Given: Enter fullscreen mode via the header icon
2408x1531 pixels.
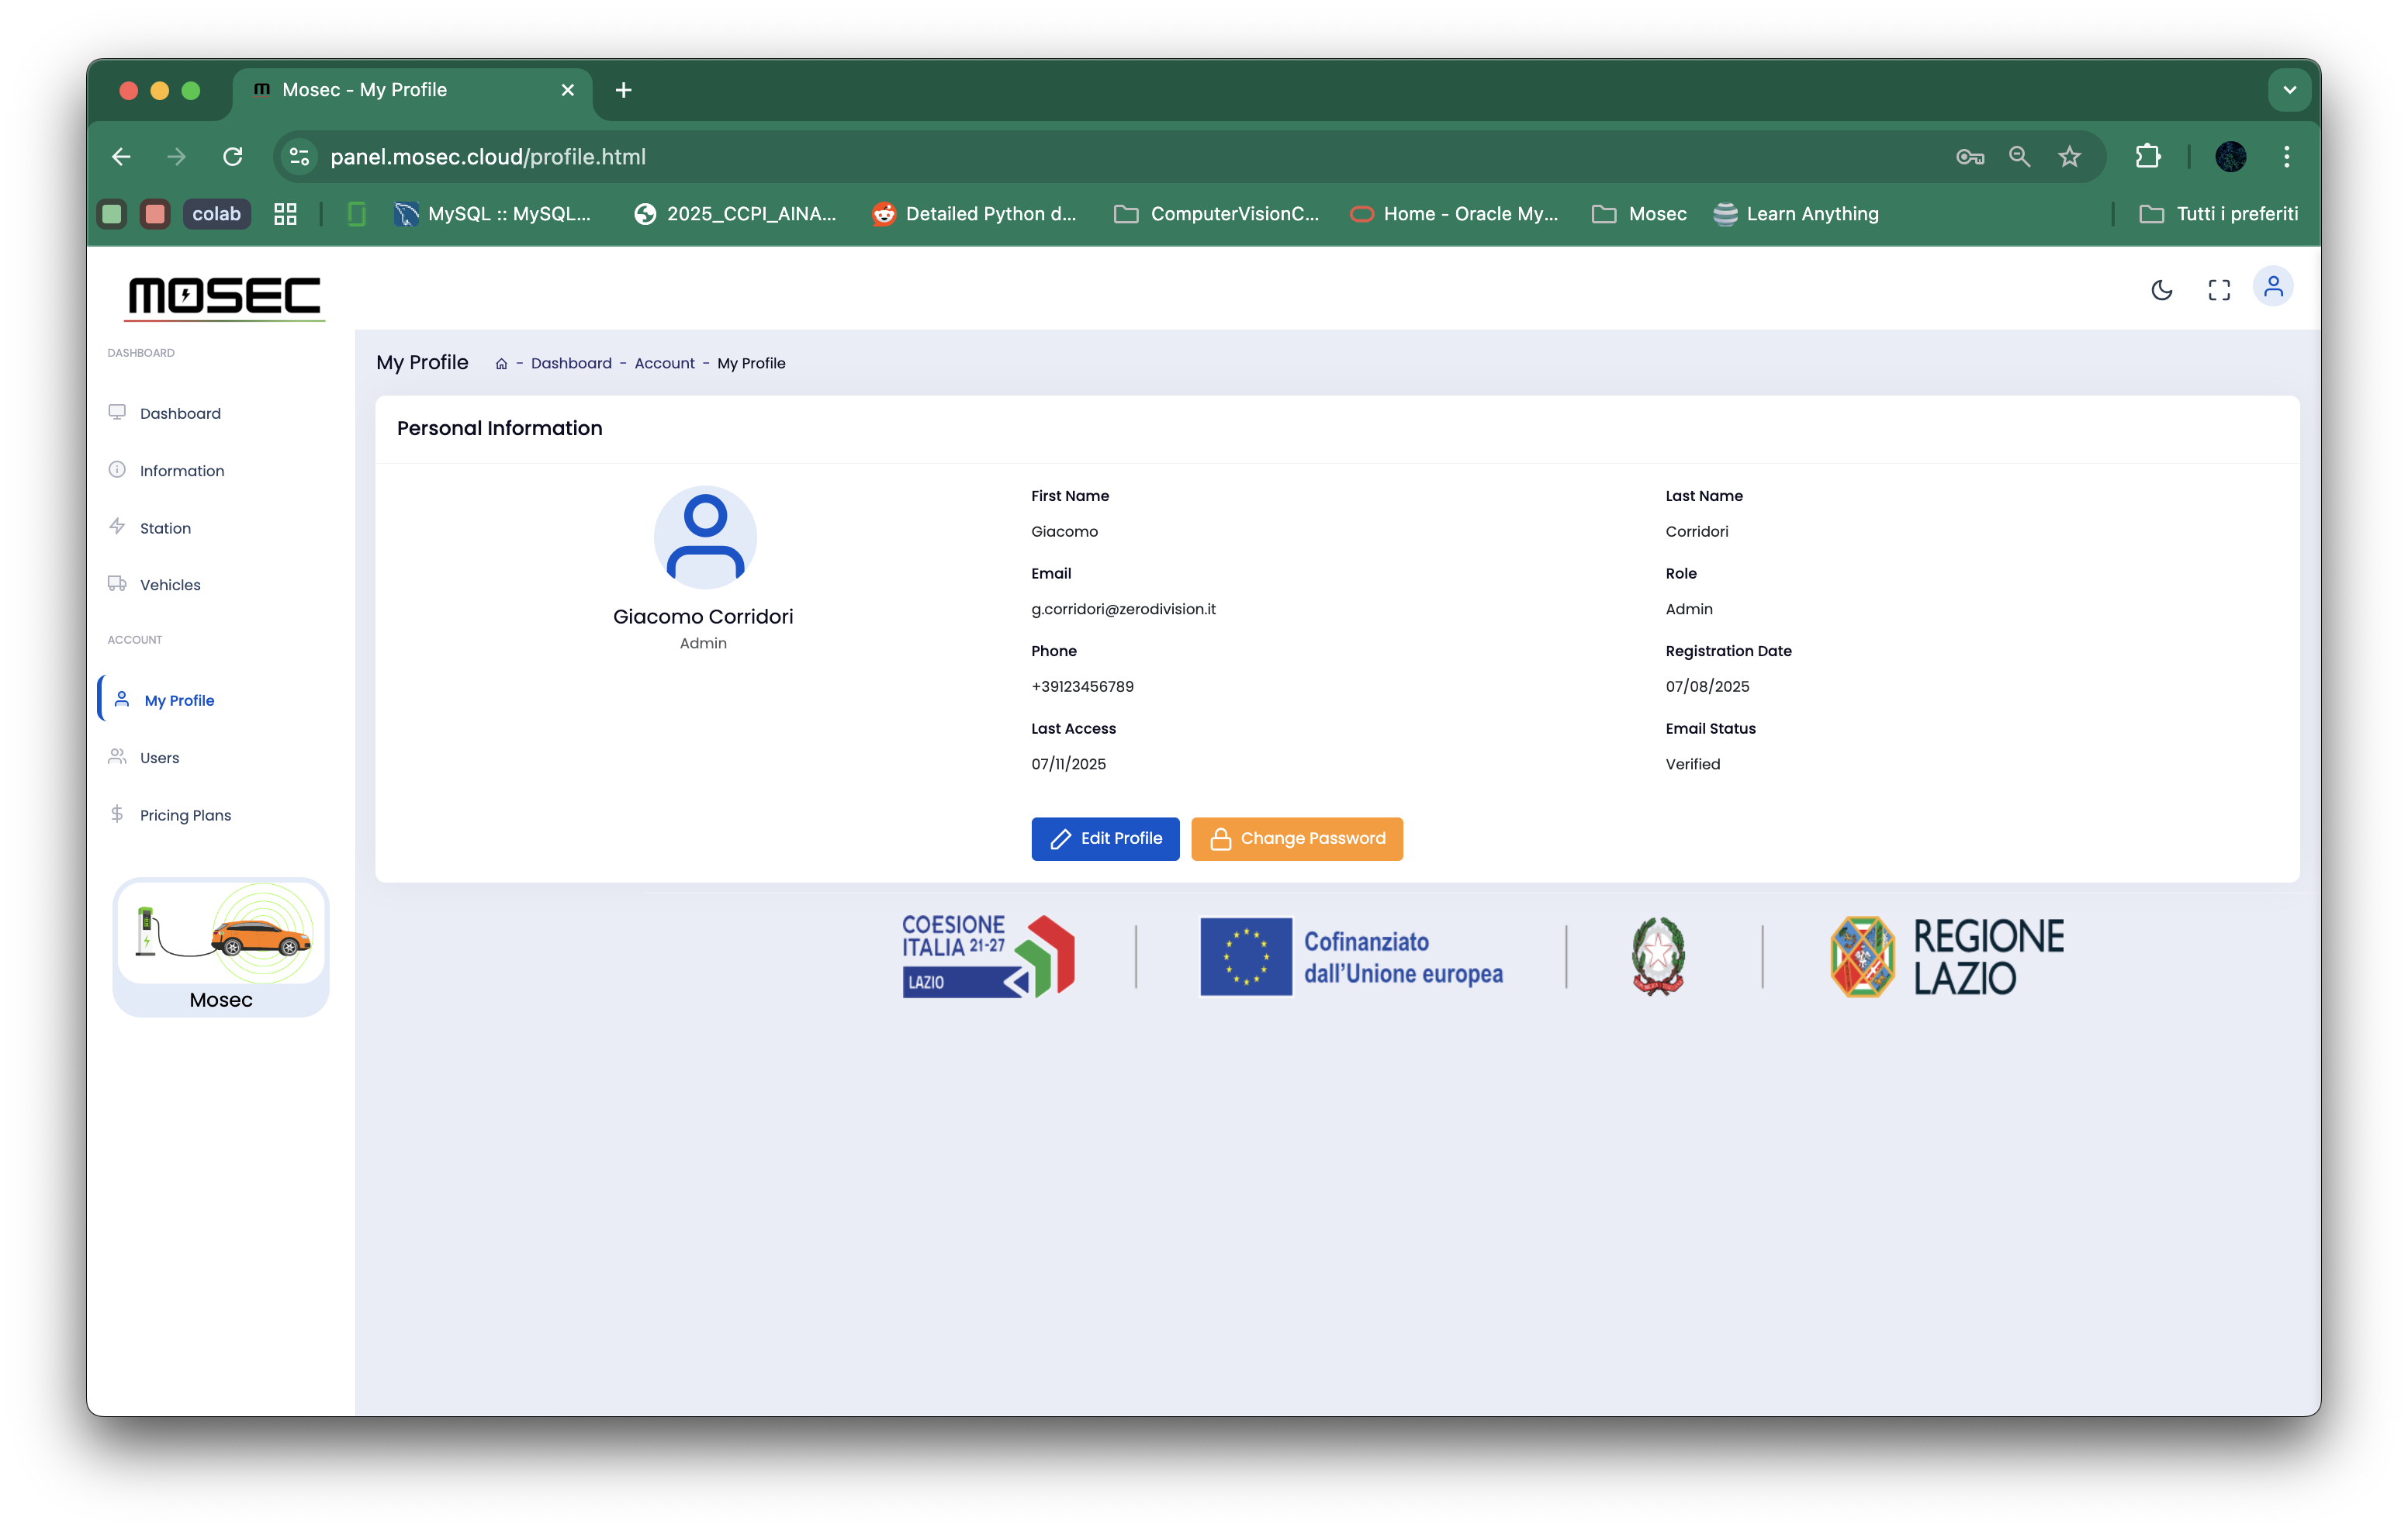Looking at the screenshot, I should [2218, 290].
